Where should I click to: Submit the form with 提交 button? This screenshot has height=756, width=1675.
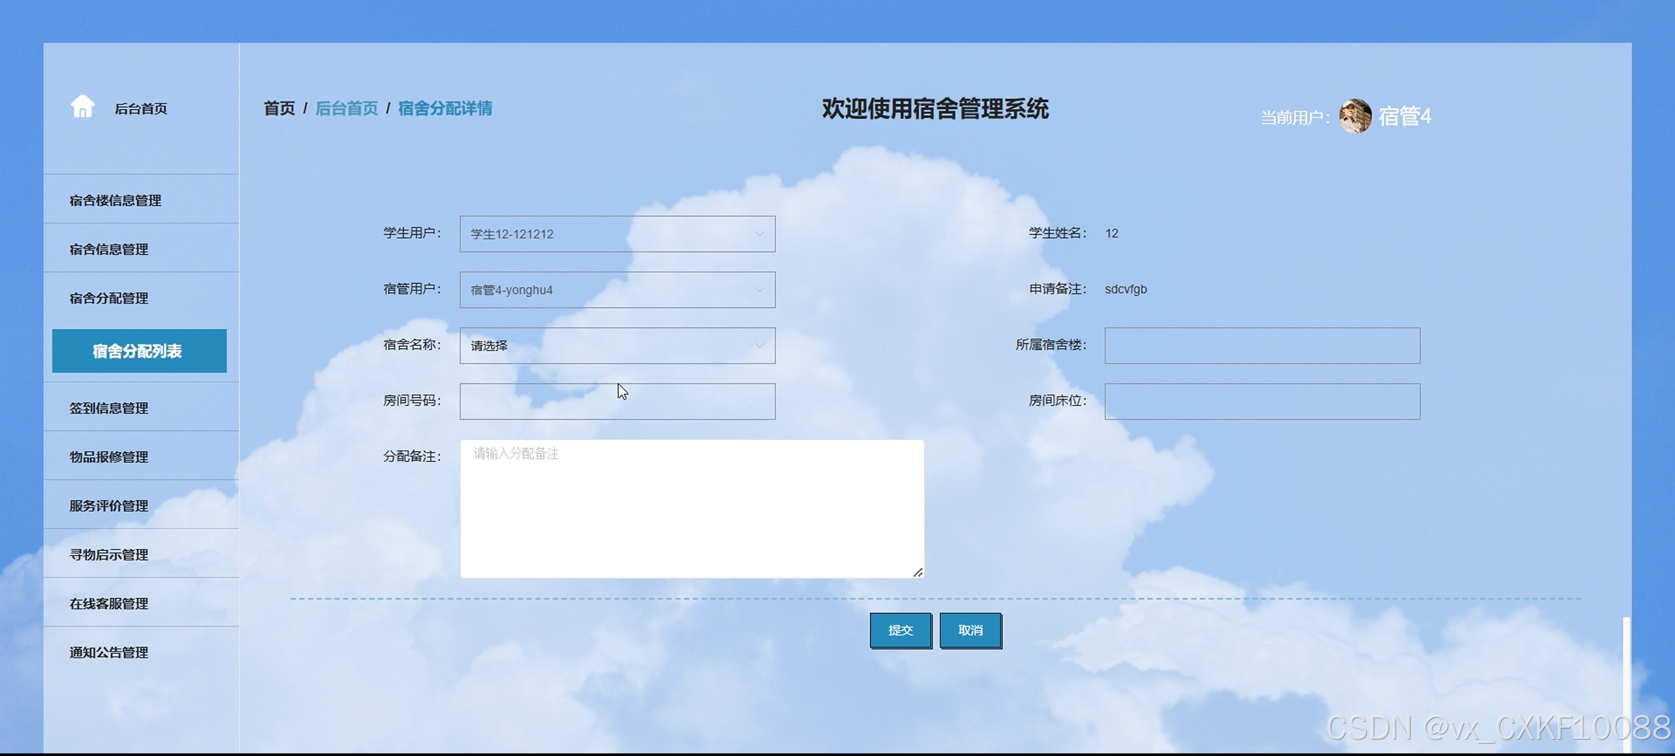tap(900, 630)
